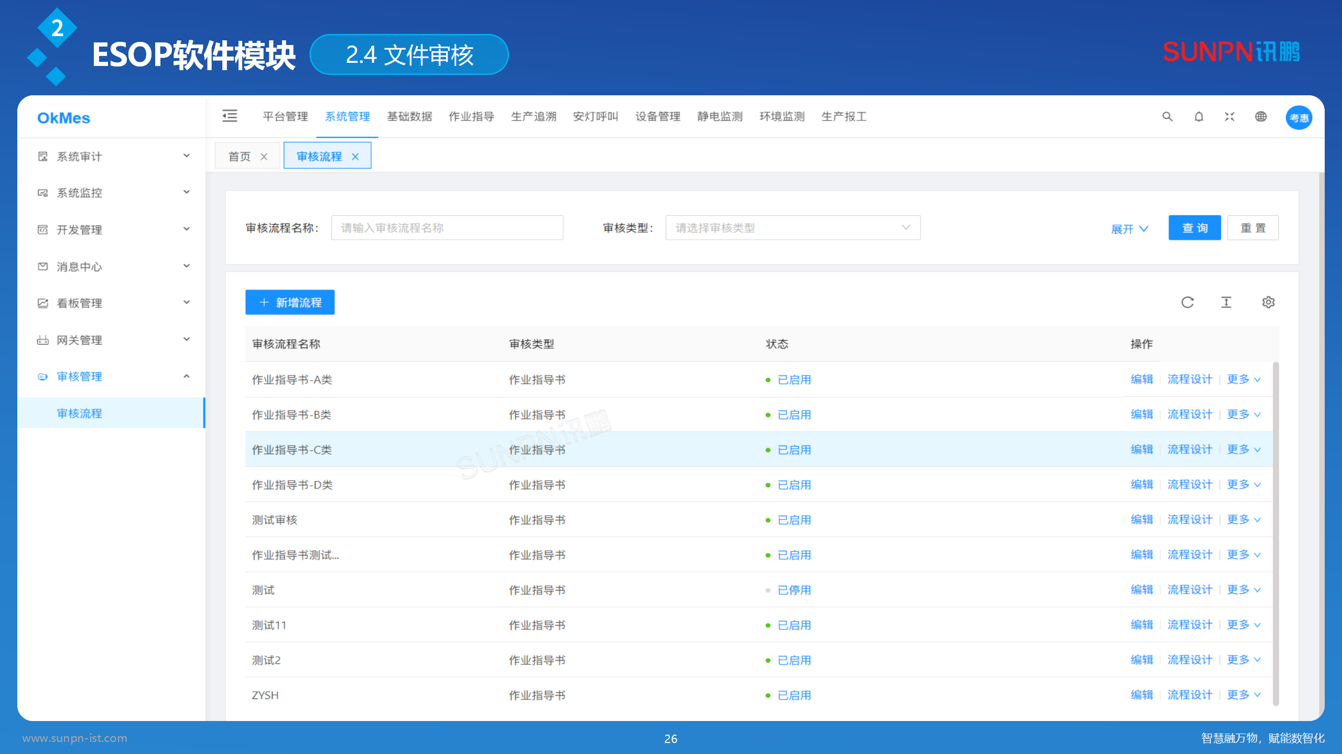The height and width of the screenshot is (754, 1342).
Task: Expand the 系统监控 sidebar section
Action: [x=79, y=192]
